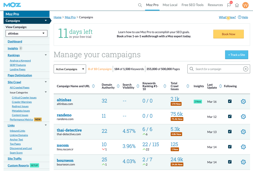
Task: Click the Moz logo
Action: (12, 5)
